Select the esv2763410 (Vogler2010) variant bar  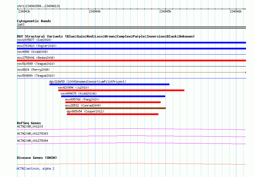coord(131,49)
